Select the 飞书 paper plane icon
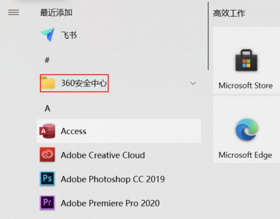 tap(47, 34)
